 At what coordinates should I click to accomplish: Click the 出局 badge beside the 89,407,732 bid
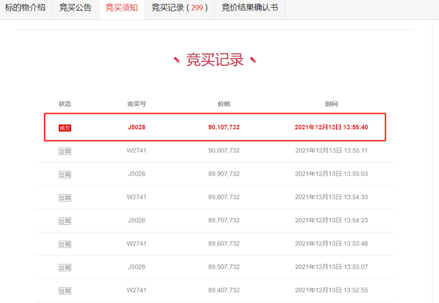(x=65, y=291)
